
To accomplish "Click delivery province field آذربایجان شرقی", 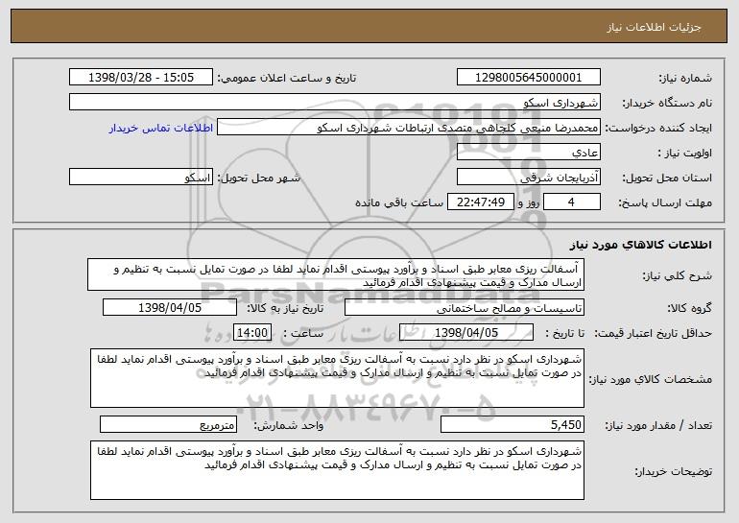I will coord(528,178).
